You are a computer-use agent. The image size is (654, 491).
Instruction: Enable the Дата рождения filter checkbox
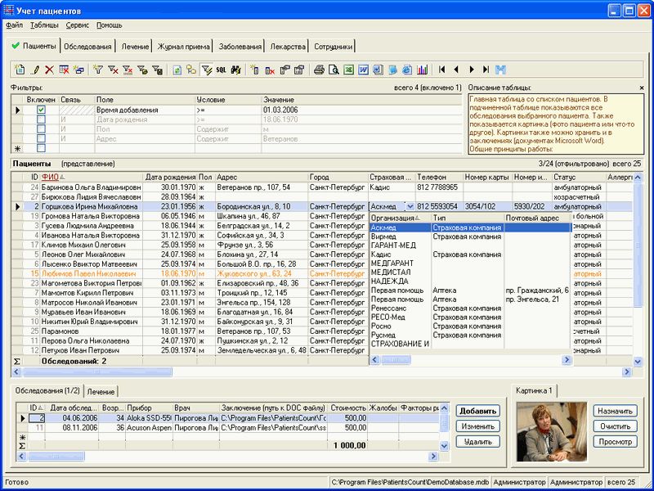[41, 119]
